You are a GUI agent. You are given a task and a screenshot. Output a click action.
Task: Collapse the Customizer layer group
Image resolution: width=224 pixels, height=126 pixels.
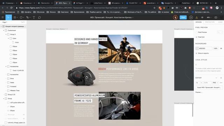(x=3, y=30)
